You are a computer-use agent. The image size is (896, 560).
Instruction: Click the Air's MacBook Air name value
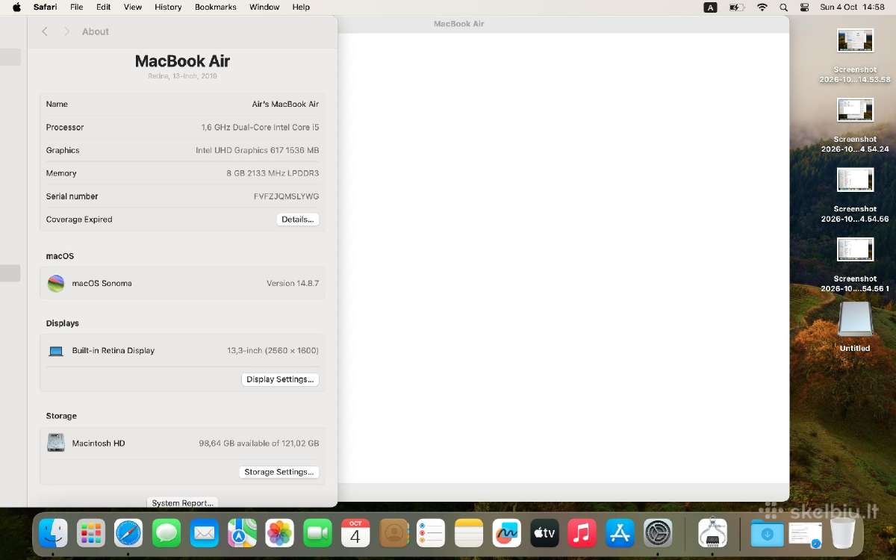tap(285, 104)
